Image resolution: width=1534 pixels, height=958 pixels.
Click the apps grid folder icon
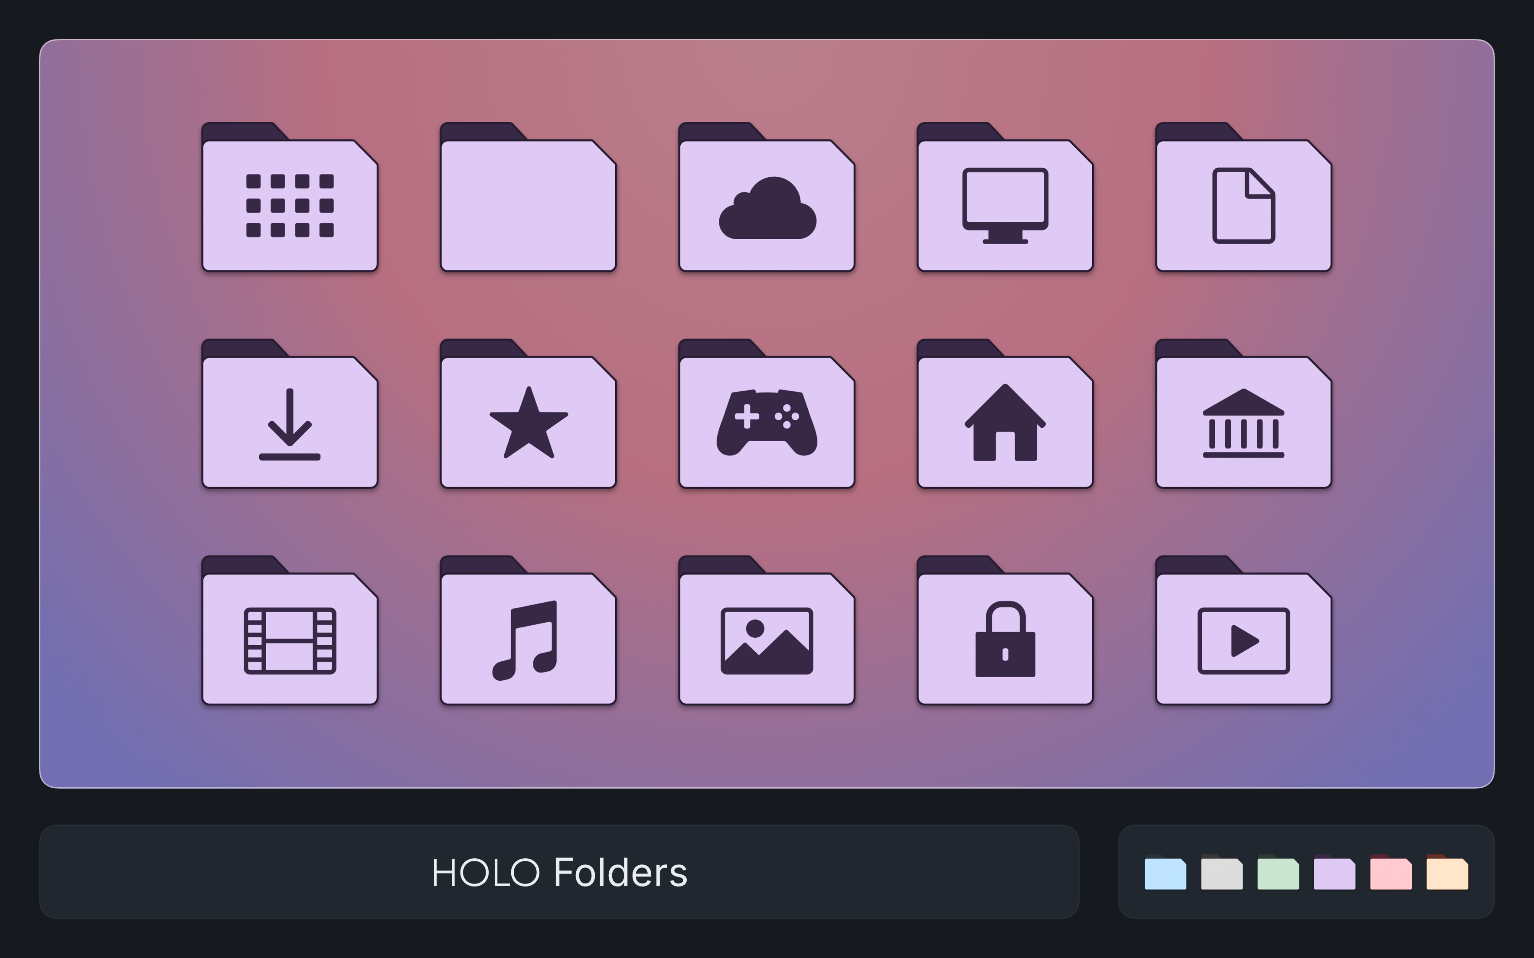(x=290, y=197)
